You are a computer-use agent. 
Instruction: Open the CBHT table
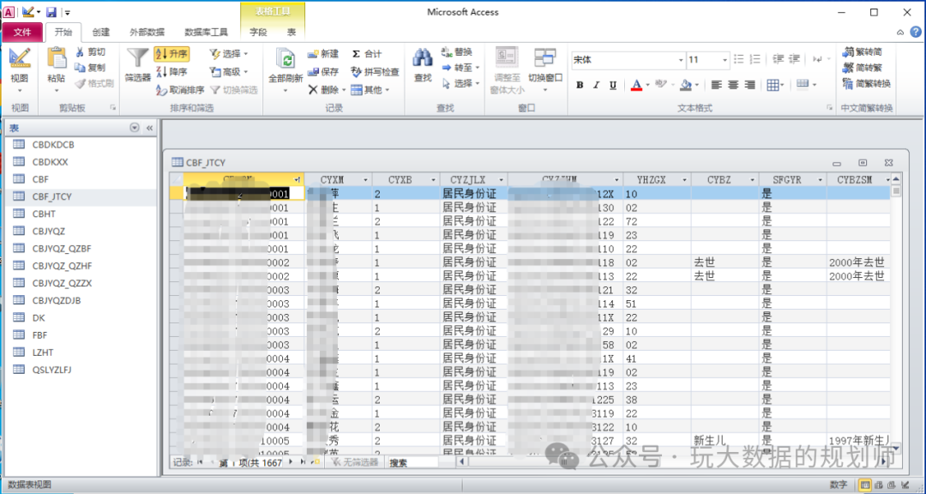(81, 214)
